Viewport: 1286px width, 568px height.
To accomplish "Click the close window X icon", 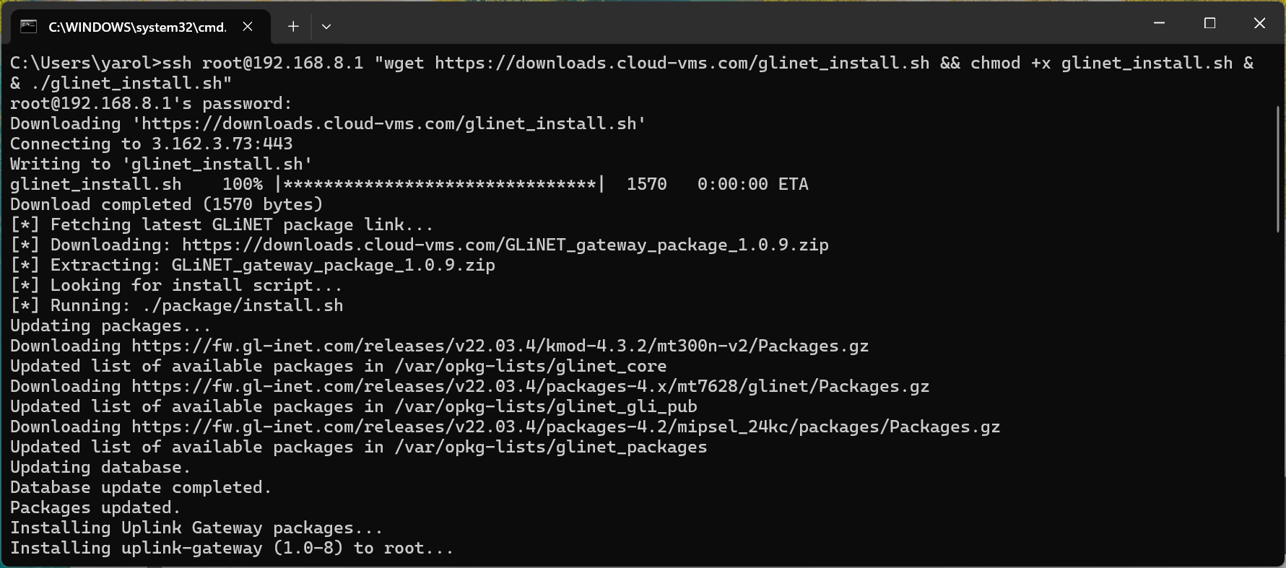I will coord(1259,23).
